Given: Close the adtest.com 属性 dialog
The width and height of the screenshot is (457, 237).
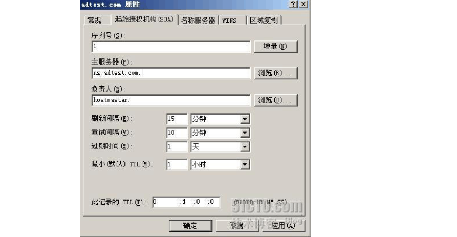Looking at the screenshot, I should pyautogui.click(x=303, y=4).
